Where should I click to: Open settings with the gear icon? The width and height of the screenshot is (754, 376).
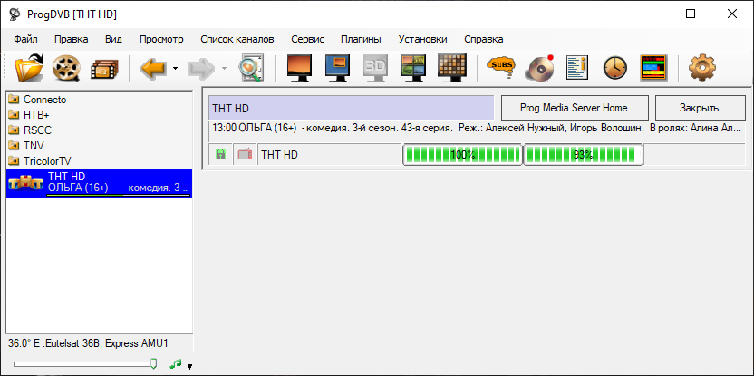(x=702, y=68)
